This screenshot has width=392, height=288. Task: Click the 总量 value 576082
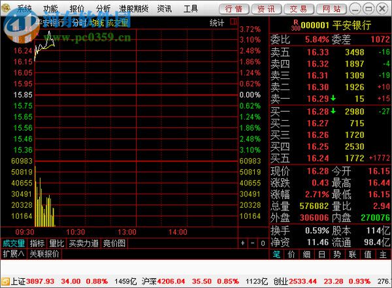314,206
